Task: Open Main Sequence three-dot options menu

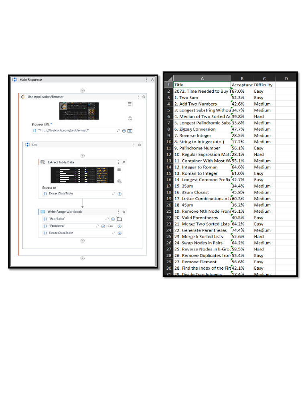Action: 146,80
